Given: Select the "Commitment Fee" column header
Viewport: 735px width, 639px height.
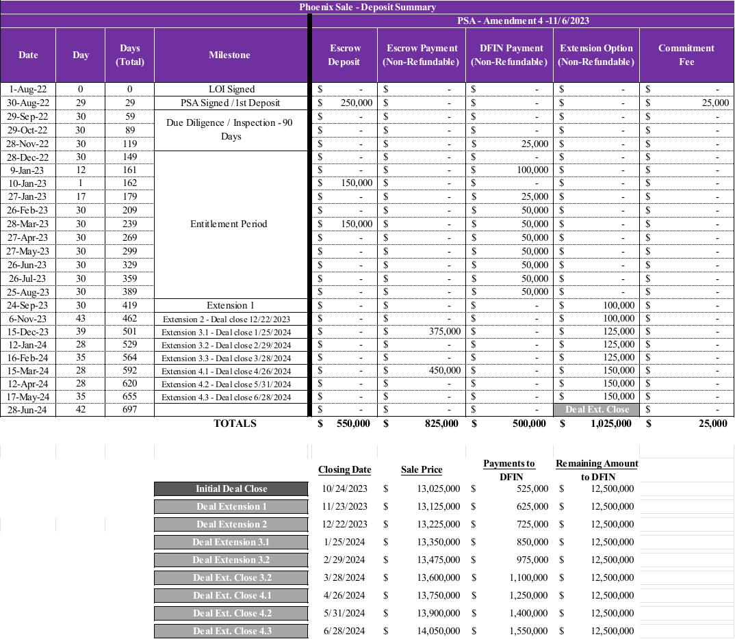Looking at the screenshot, I should click(x=686, y=55).
